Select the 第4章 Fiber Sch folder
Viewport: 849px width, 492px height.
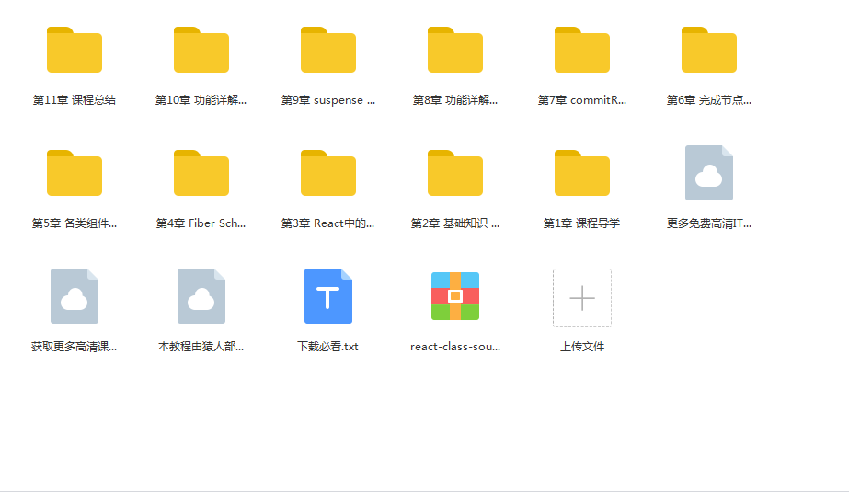click(x=201, y=174)
